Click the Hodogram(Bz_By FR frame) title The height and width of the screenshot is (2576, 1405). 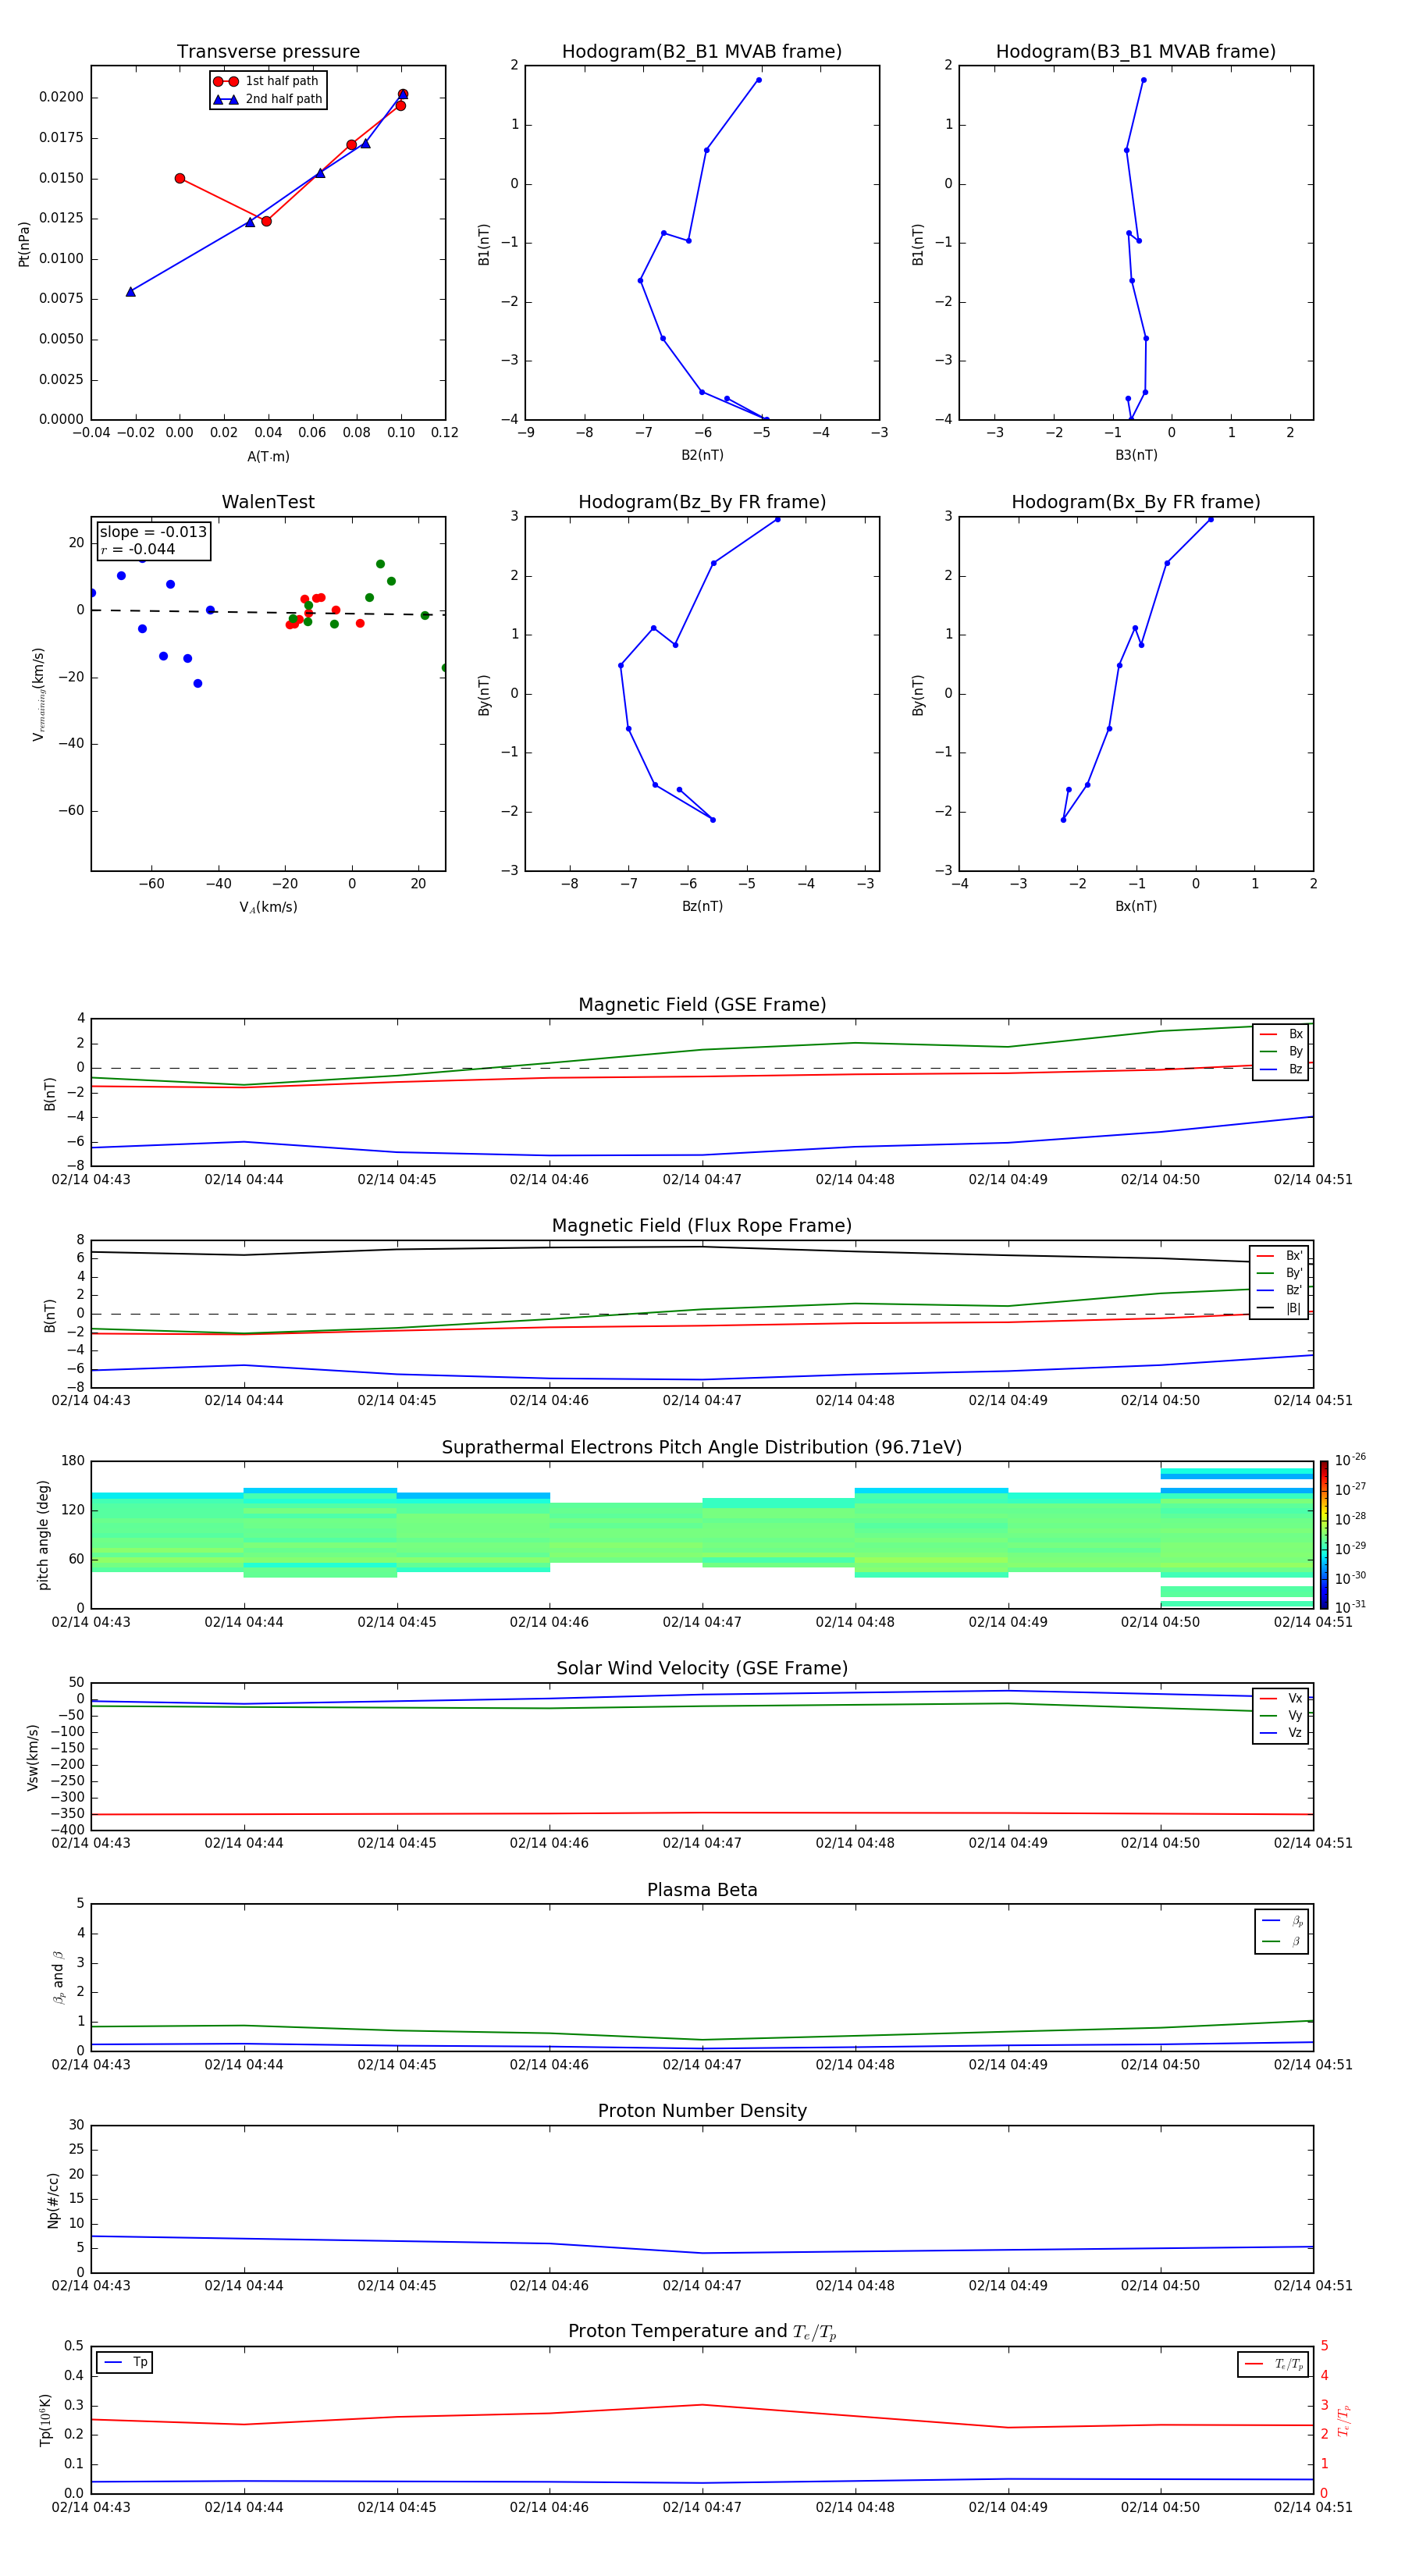(x=702, y=502)
